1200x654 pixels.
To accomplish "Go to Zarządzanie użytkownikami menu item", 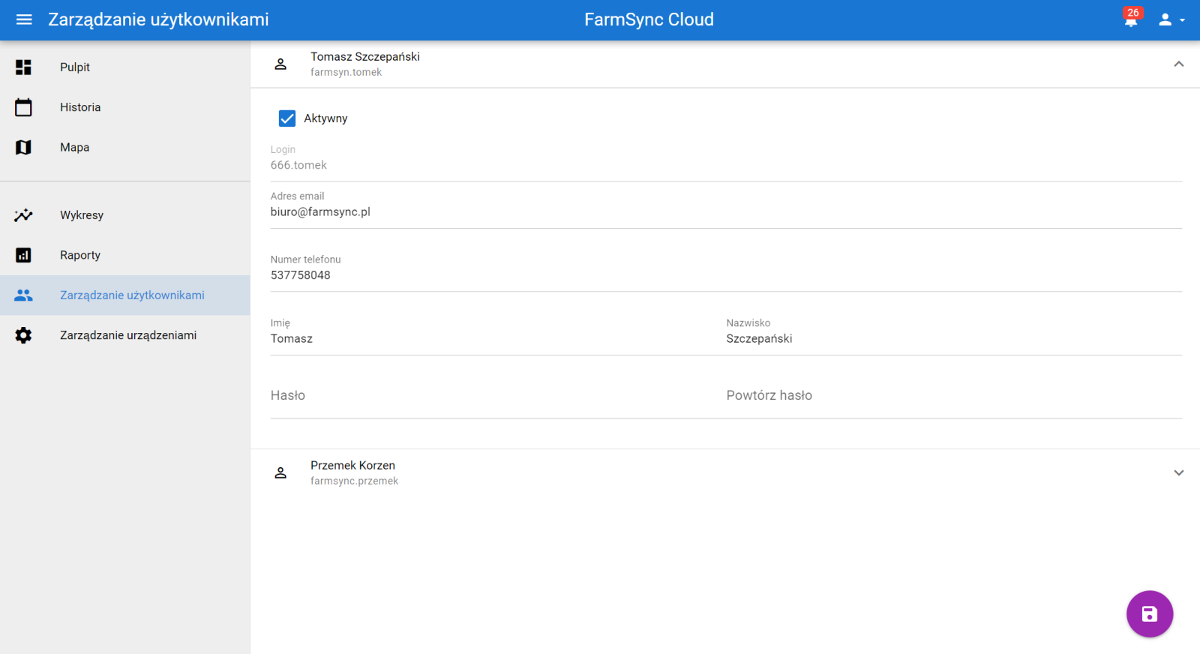I will pyautogui.click(x=132, y=295).
